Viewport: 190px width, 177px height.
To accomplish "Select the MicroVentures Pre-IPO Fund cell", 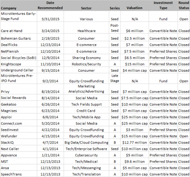I will coord(19,78).
